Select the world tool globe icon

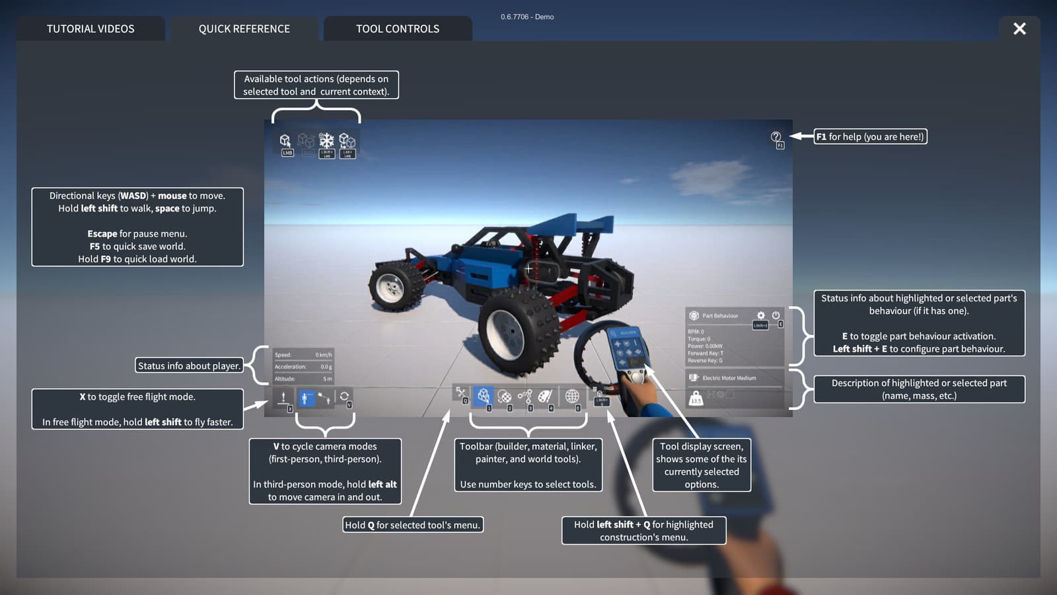(572, 396)
